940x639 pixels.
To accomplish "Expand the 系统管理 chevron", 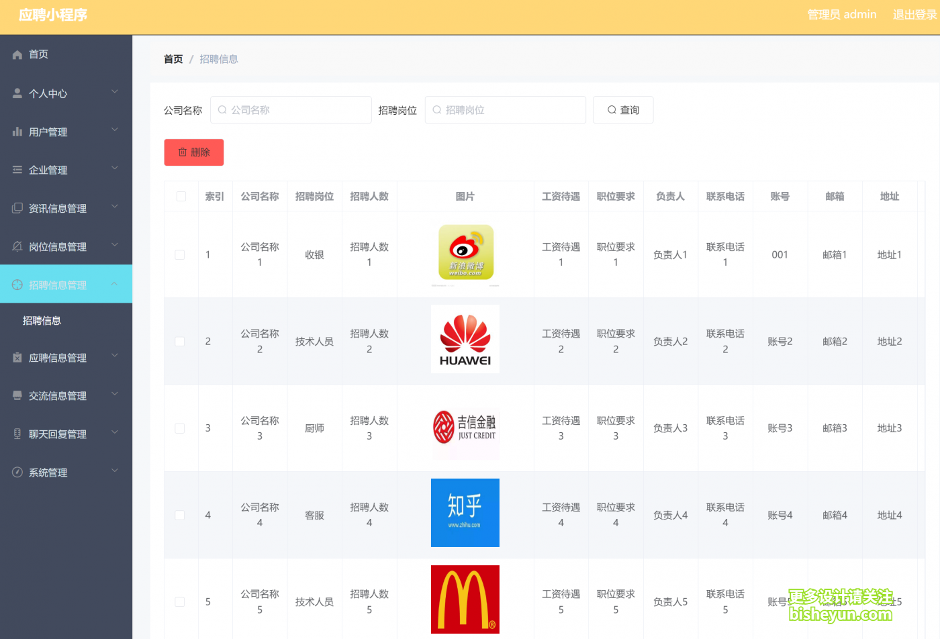I will click(x=115, y=471).
